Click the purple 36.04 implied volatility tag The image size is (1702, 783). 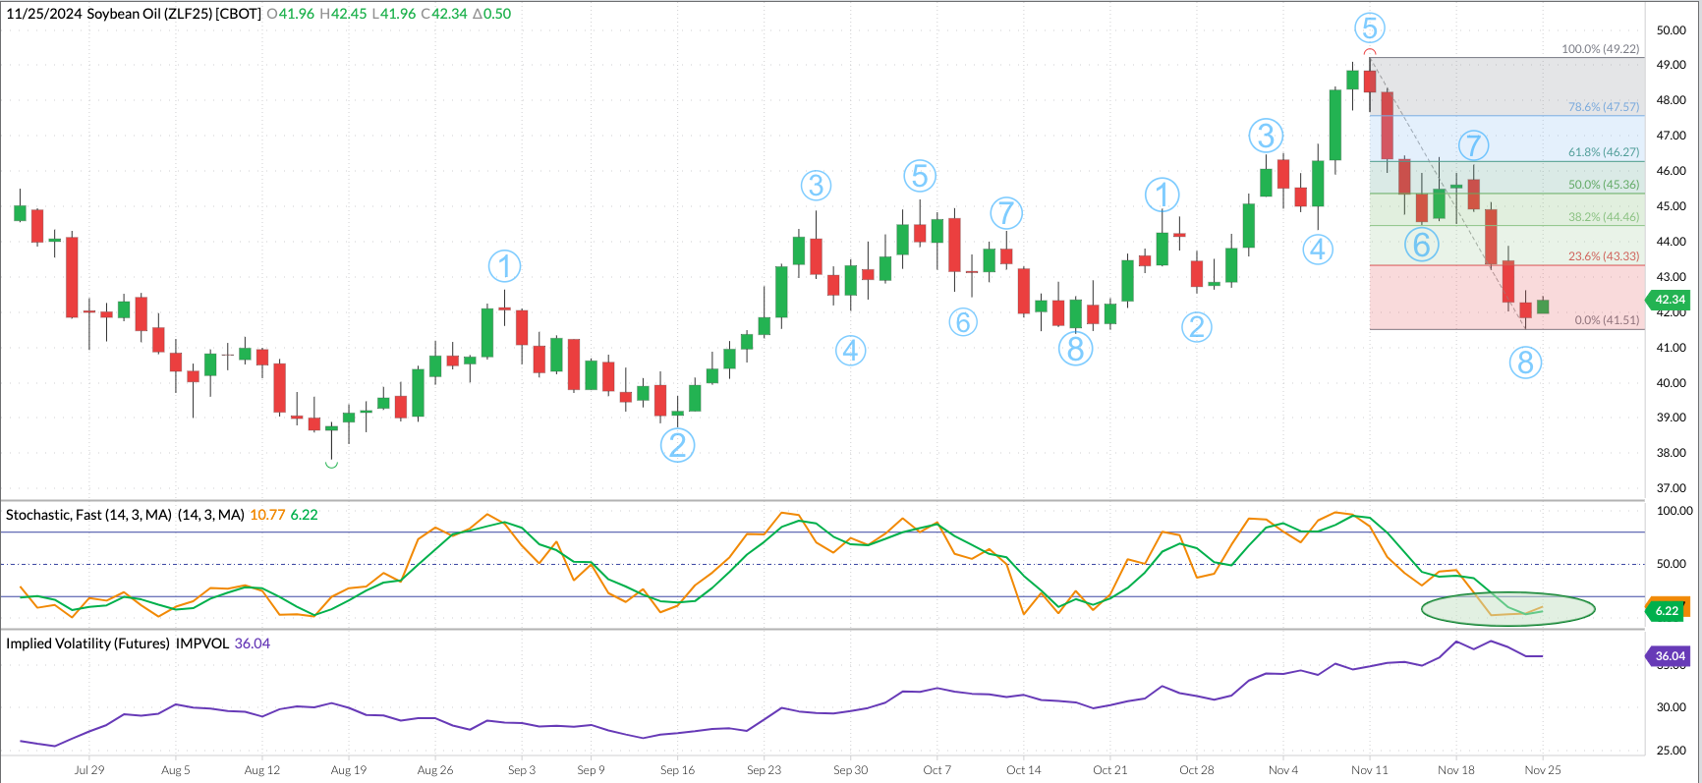click(x=1670, y=656)
